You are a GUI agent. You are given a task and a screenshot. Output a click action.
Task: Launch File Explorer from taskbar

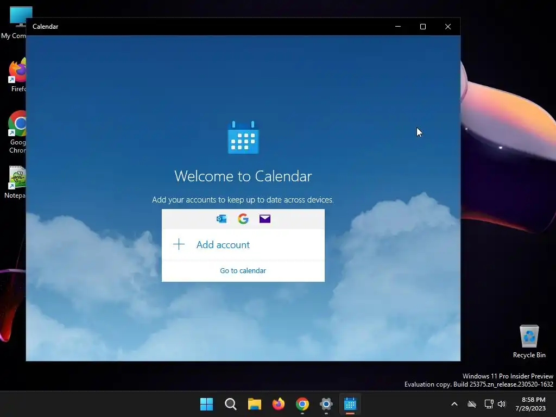tap(255, 404)
